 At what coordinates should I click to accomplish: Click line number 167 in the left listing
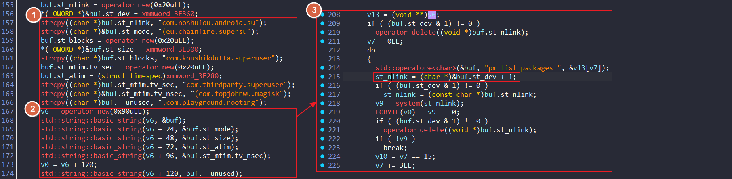8,111
